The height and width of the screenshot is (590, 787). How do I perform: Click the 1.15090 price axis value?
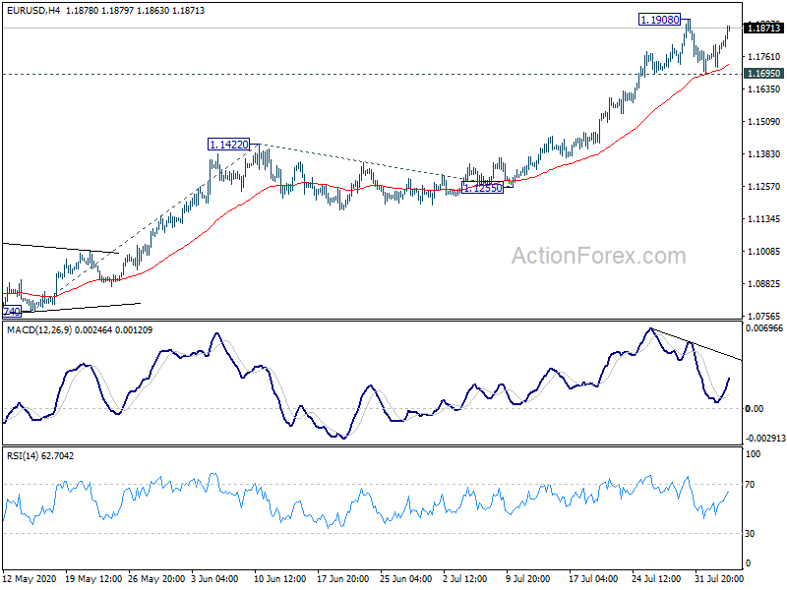pyautogui.click(x=764, y=121)
